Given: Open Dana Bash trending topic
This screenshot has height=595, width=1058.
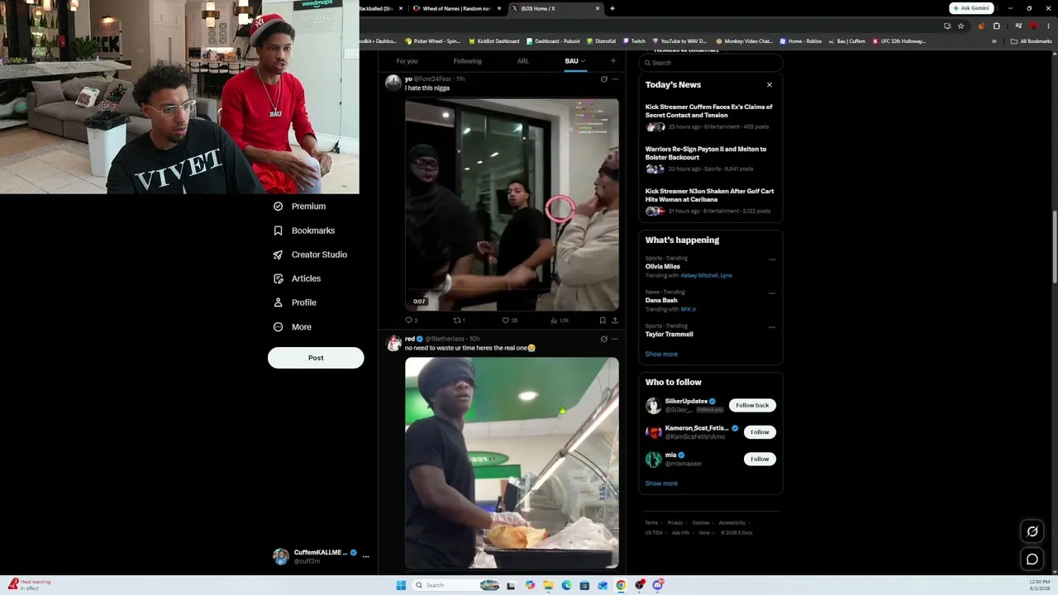Looking at the screenshot, I should tap(661, 301).
